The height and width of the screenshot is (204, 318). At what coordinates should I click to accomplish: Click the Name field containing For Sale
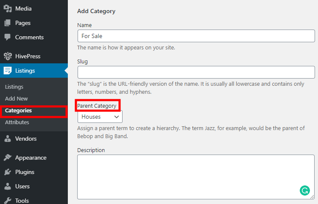pyautogui.click(x=196, y=36)
